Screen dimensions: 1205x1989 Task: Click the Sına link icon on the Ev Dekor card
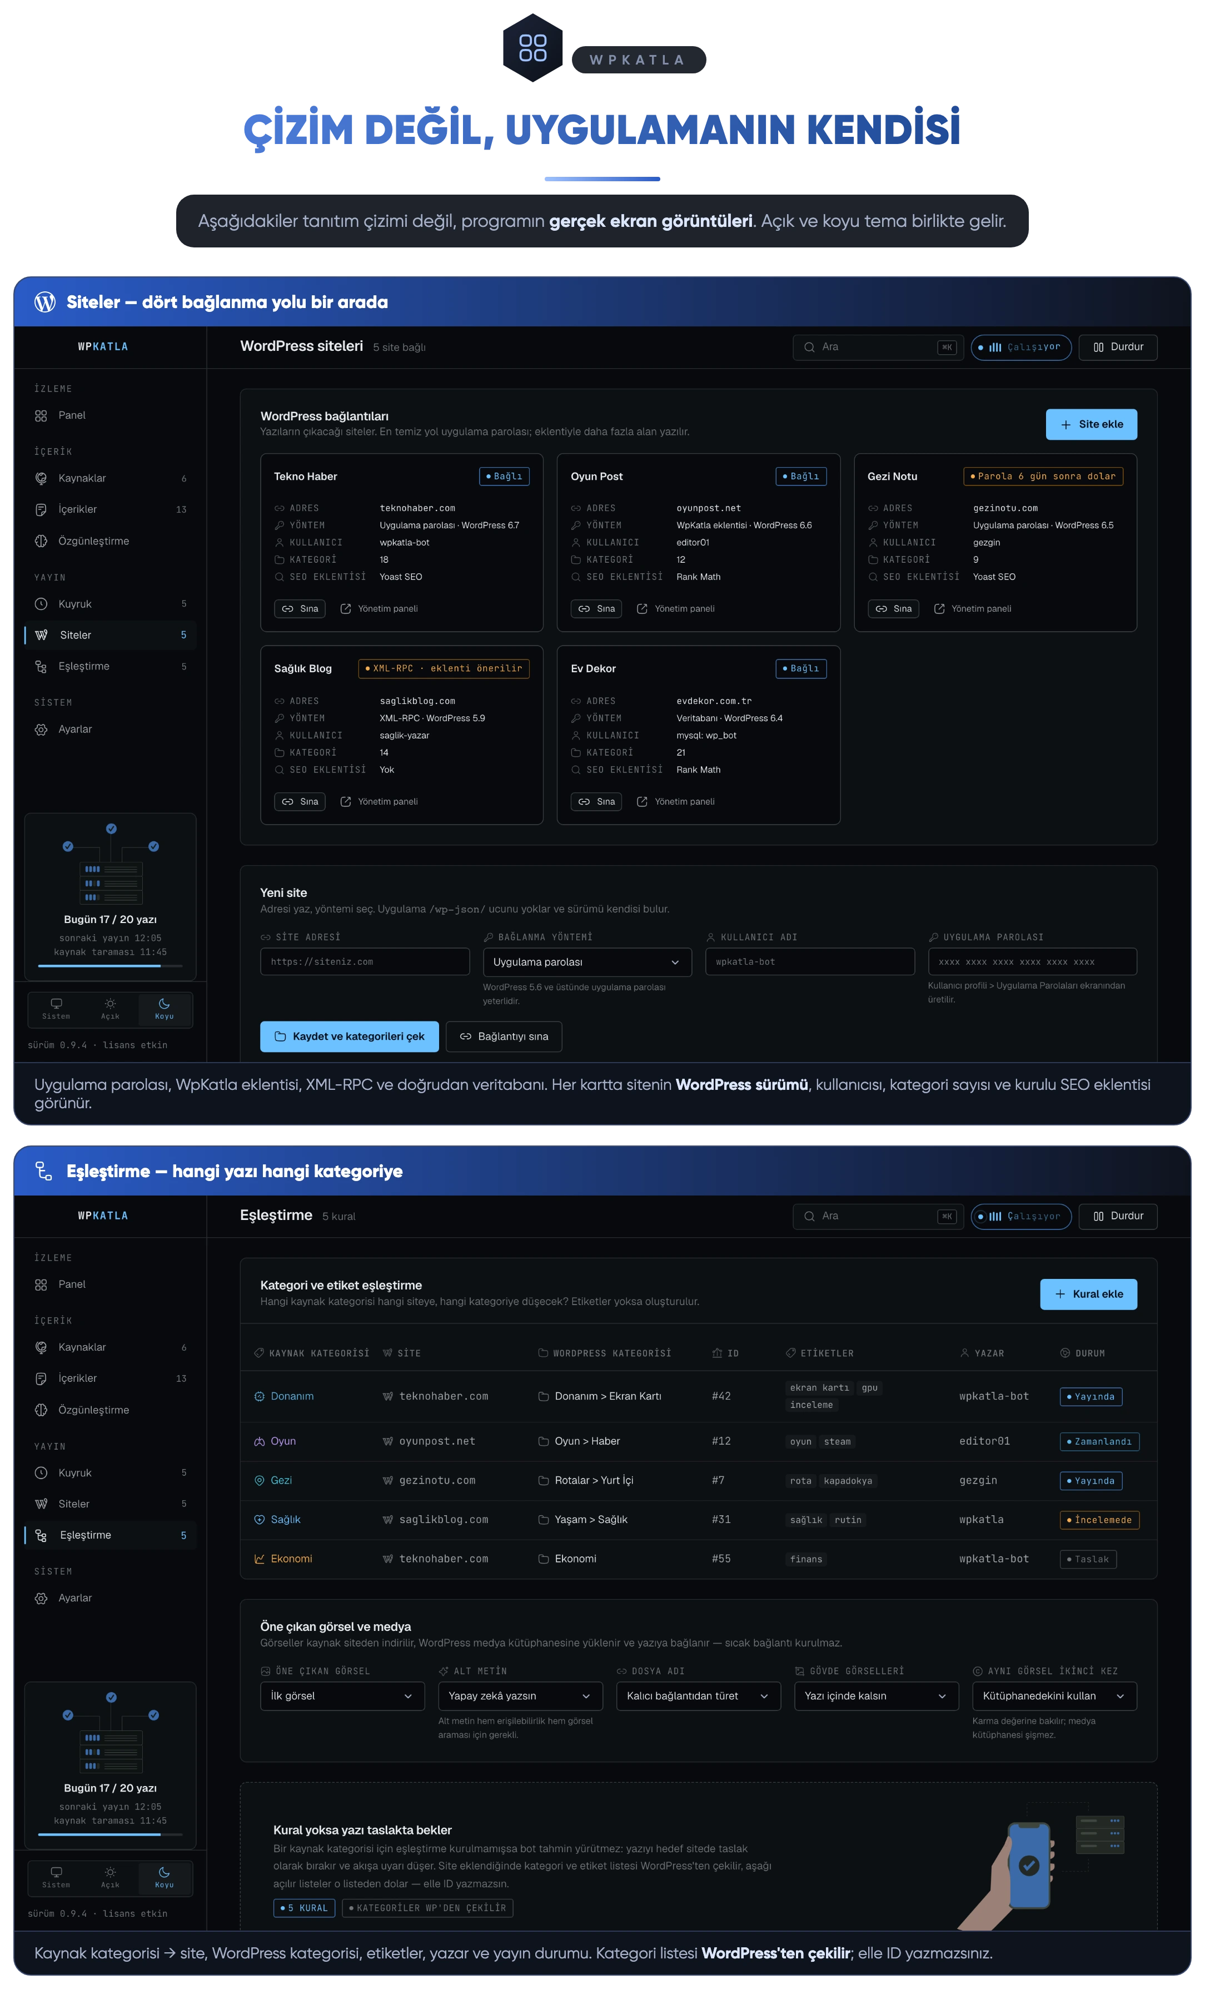point(584,802)
